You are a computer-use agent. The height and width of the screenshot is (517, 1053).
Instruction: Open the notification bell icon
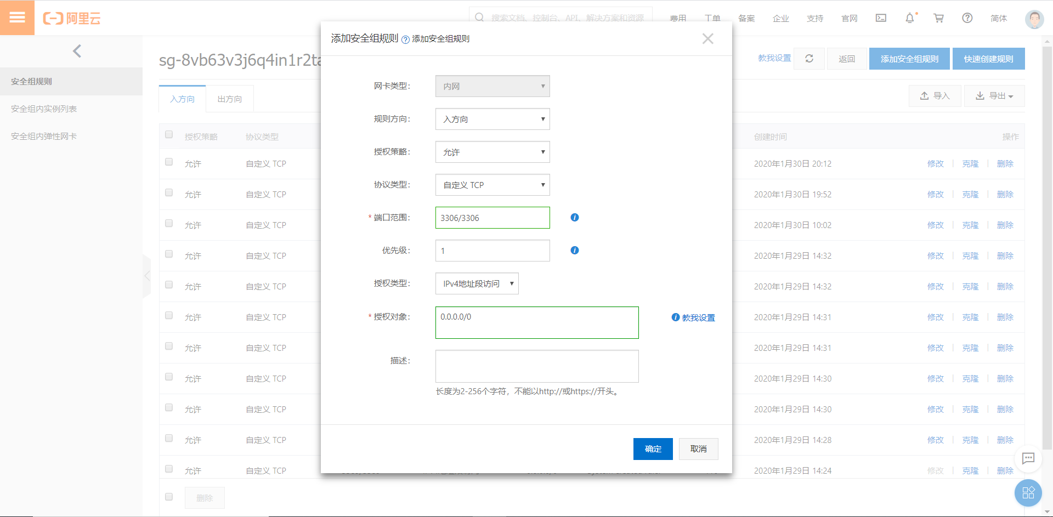coord(910,18)
